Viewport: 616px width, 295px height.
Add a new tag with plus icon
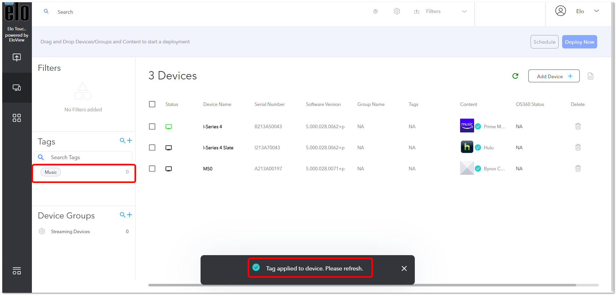129,140
